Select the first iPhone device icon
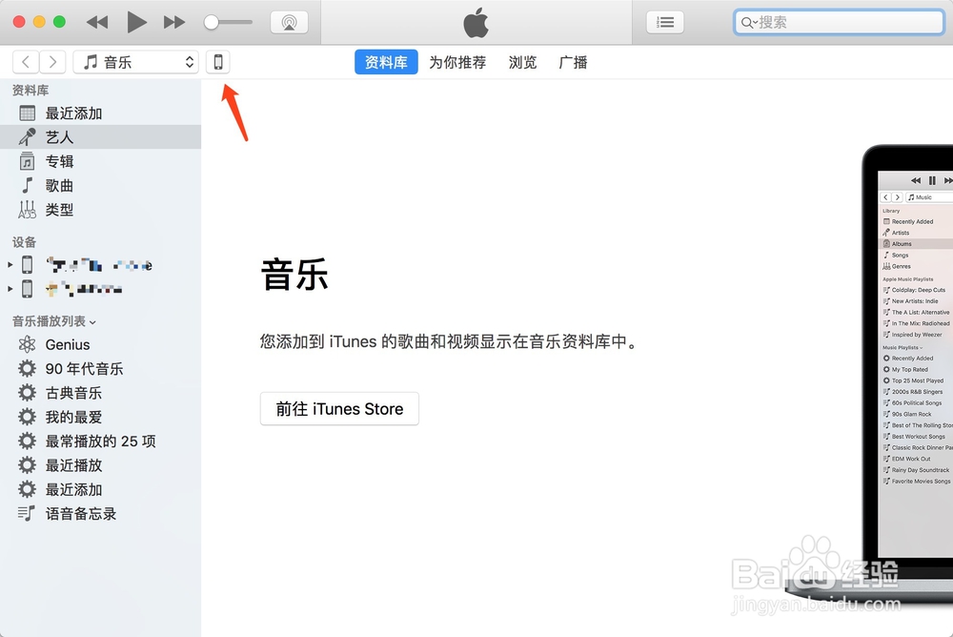 click(28, 265)
